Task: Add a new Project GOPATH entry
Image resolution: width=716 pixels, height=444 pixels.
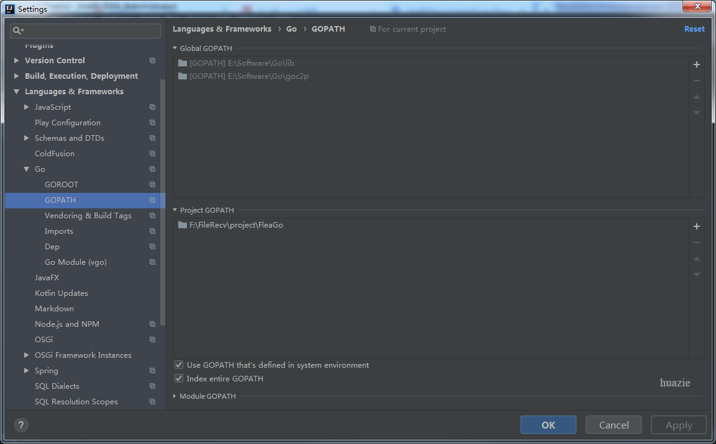Action: (x=696, y=226)
